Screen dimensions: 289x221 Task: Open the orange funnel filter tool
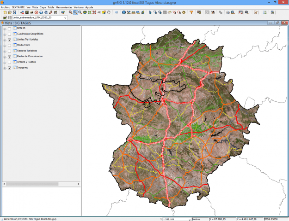[191, 12]
